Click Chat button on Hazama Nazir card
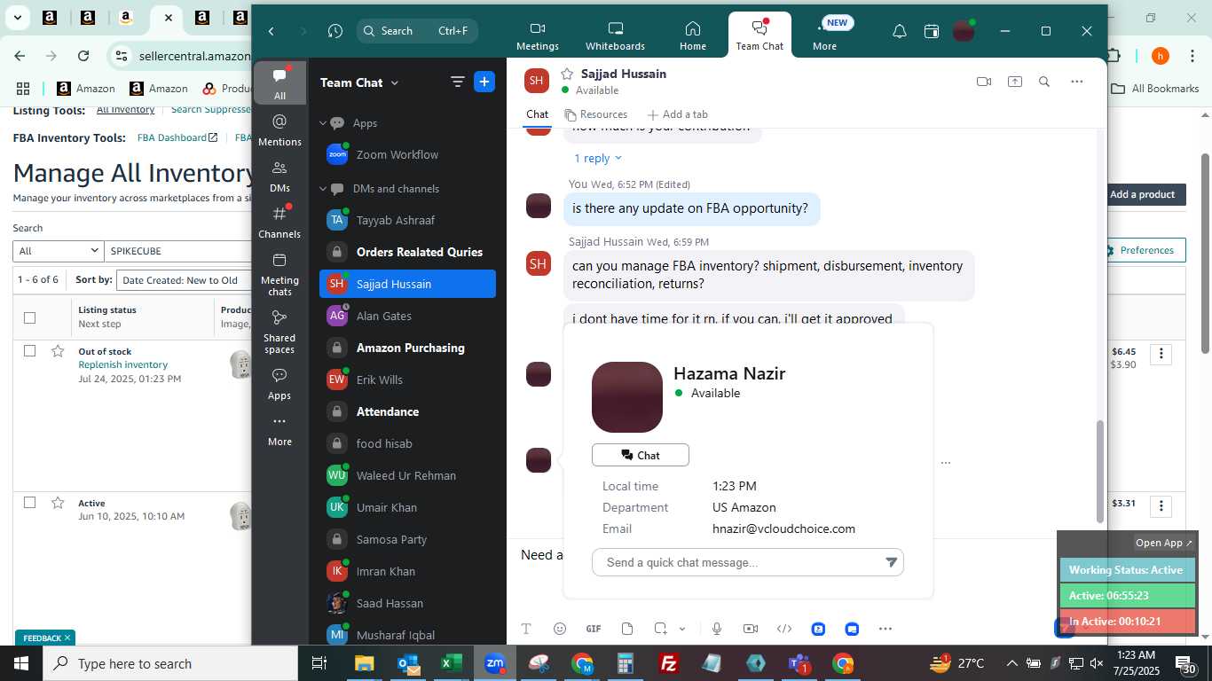The height and width of the screenshot is (681, 1212). pos(641,455)
